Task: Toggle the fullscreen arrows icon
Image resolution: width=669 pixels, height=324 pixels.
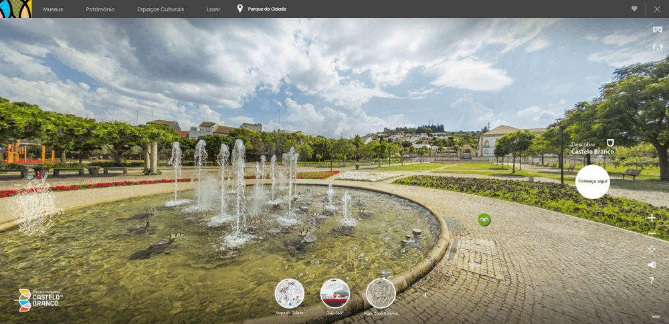Action: point(652,249)
